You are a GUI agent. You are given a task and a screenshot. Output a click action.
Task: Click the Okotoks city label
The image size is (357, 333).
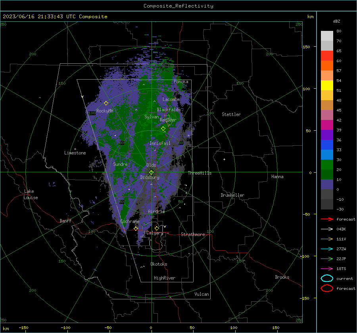pyautogui.click(x=159, y=264)
